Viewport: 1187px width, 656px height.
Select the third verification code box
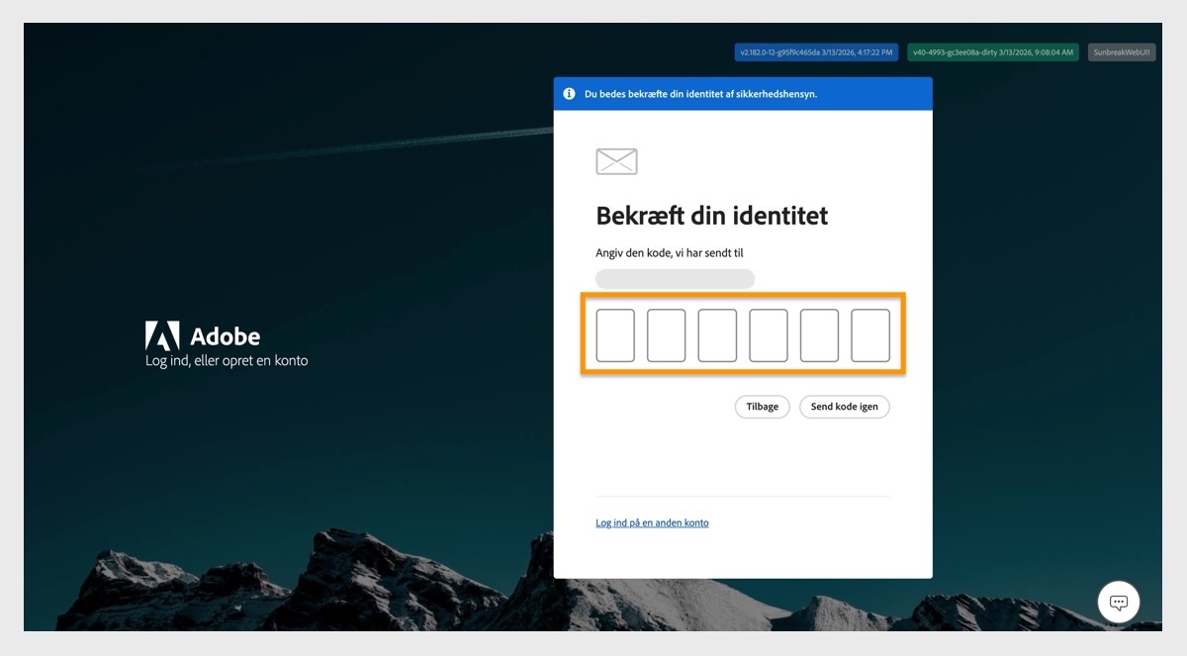(x=717, y=334)
